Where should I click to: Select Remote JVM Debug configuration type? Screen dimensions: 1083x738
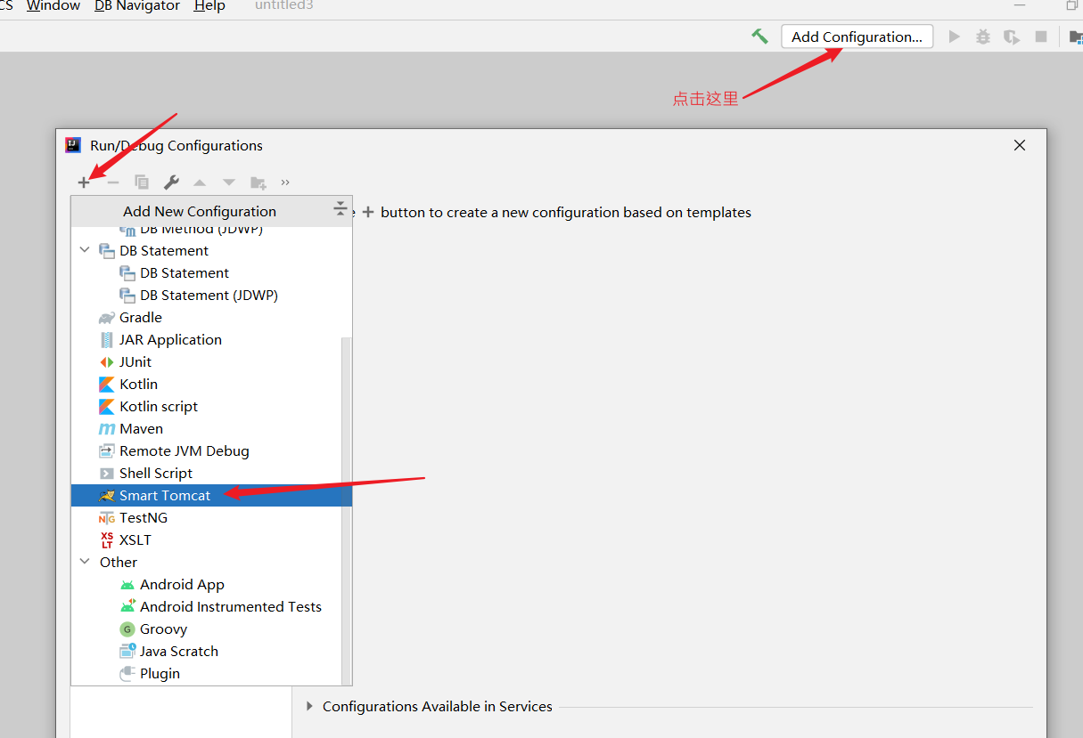click(x=185, y=451)
